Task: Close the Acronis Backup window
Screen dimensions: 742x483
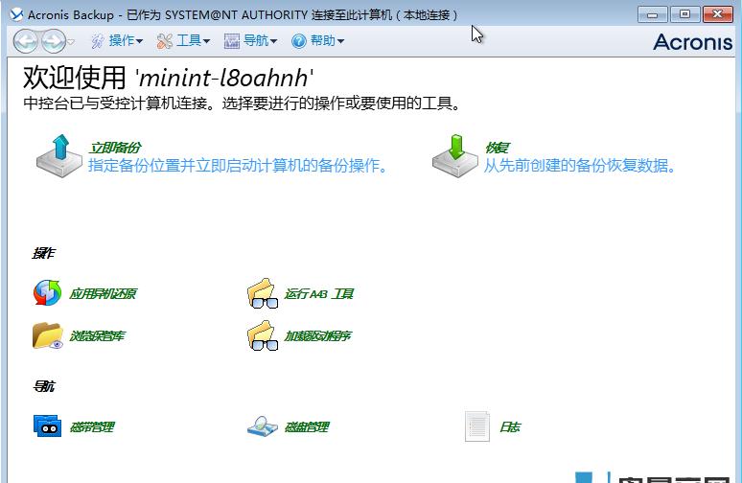Action: pyautogui.click(x=717, y=14)
